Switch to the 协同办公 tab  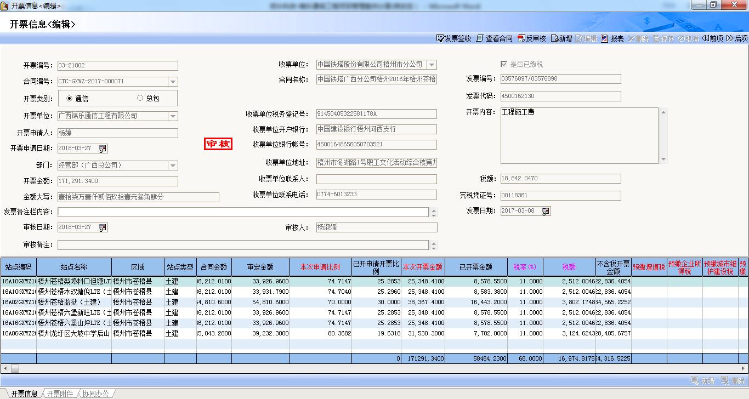(x=95, y=394)
